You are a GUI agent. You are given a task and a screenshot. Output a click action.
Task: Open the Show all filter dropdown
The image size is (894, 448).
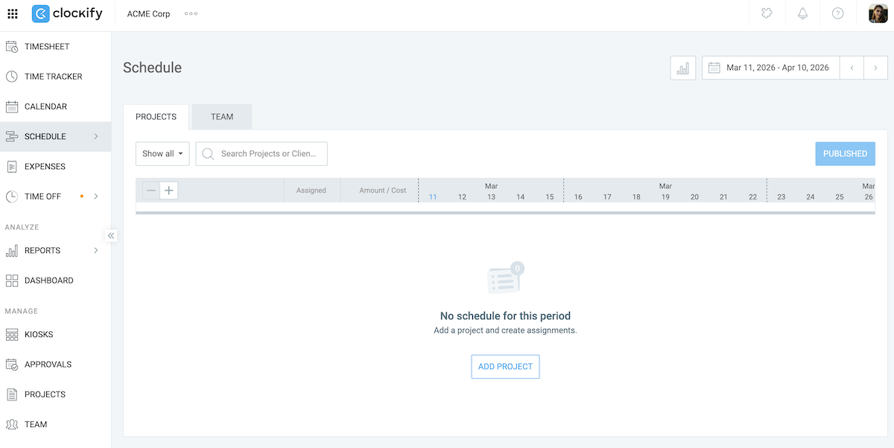162,153
